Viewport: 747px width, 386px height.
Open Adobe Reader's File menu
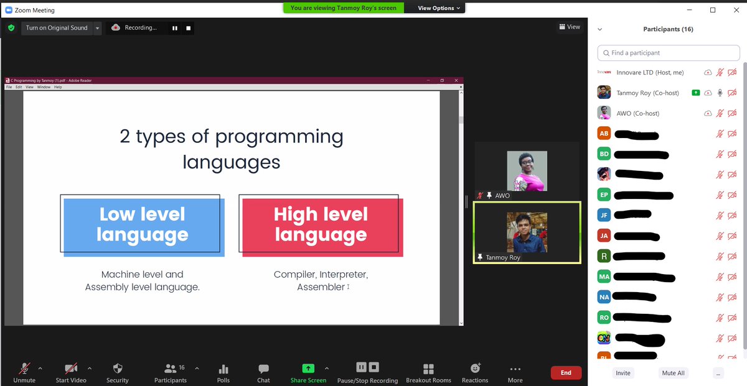tap(9, 87)
